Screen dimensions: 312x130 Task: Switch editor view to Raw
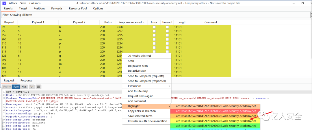tap(16, 87)
